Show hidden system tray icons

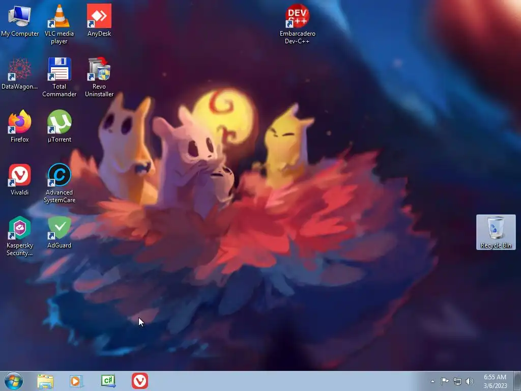click(x=432, y=381)
